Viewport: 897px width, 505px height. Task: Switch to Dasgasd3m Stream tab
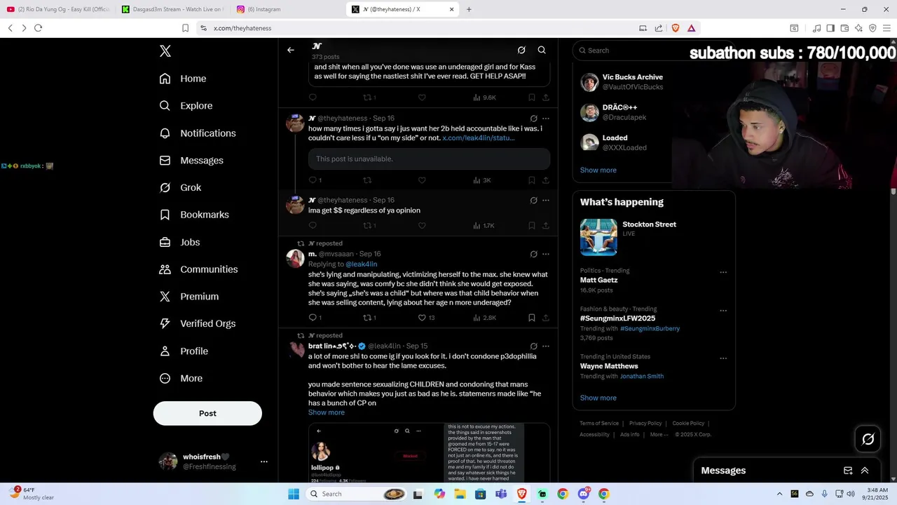coord(172,9)
